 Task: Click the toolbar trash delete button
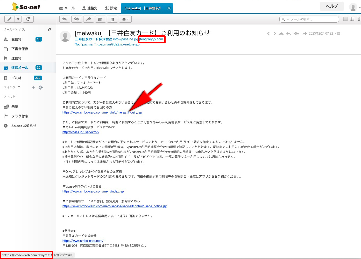(x=112, y=19)
